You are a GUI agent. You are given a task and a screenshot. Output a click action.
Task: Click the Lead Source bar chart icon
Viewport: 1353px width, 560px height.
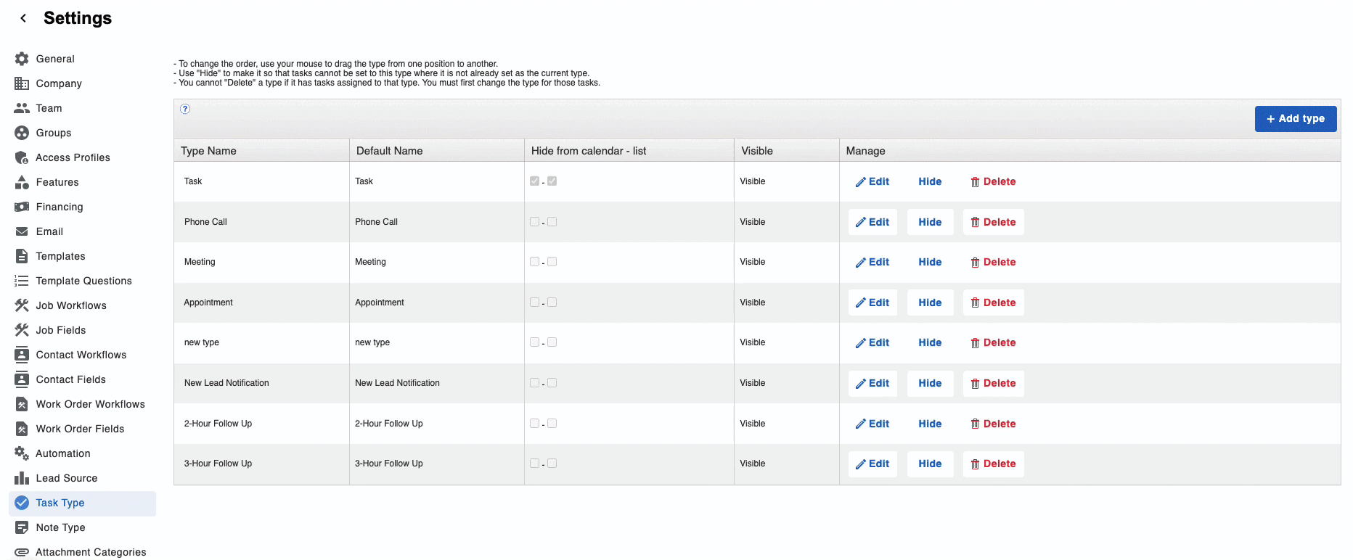click(22, 478)
